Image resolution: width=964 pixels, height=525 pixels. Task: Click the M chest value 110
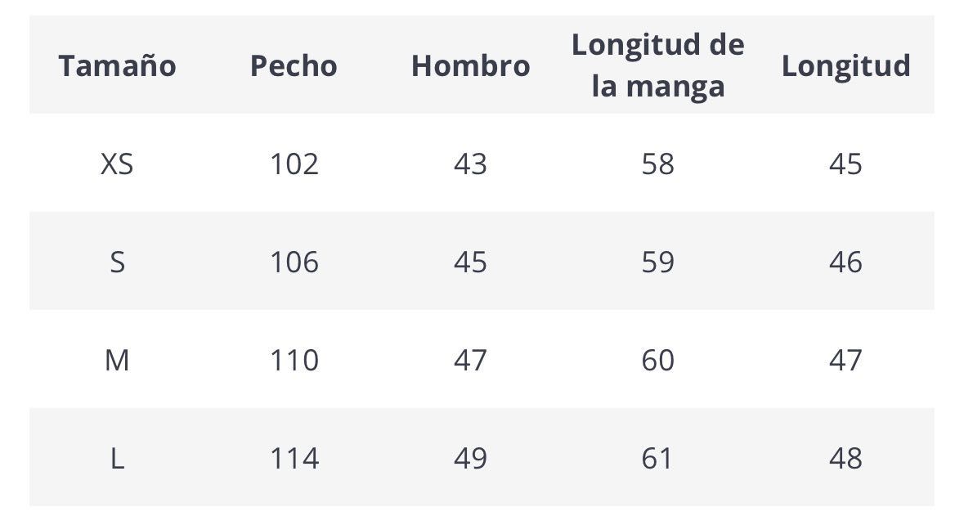[294, 361]
